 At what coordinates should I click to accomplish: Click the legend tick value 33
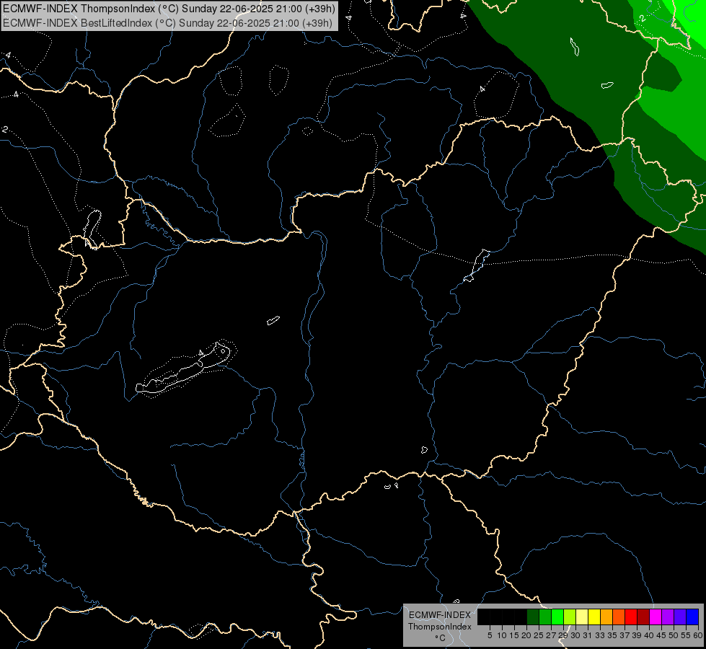tap(600, 635)
